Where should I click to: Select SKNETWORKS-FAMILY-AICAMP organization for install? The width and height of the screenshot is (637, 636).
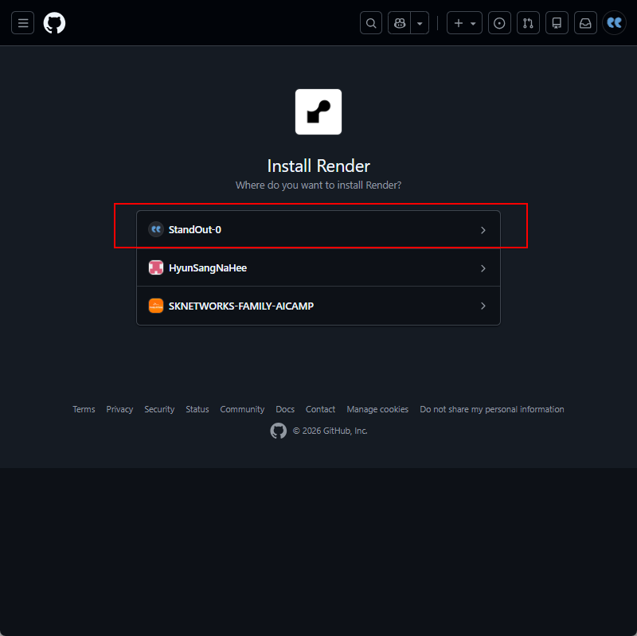(318, 306)
